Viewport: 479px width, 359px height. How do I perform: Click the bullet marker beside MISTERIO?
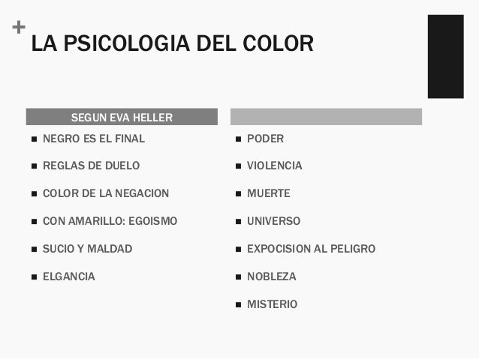239,305
